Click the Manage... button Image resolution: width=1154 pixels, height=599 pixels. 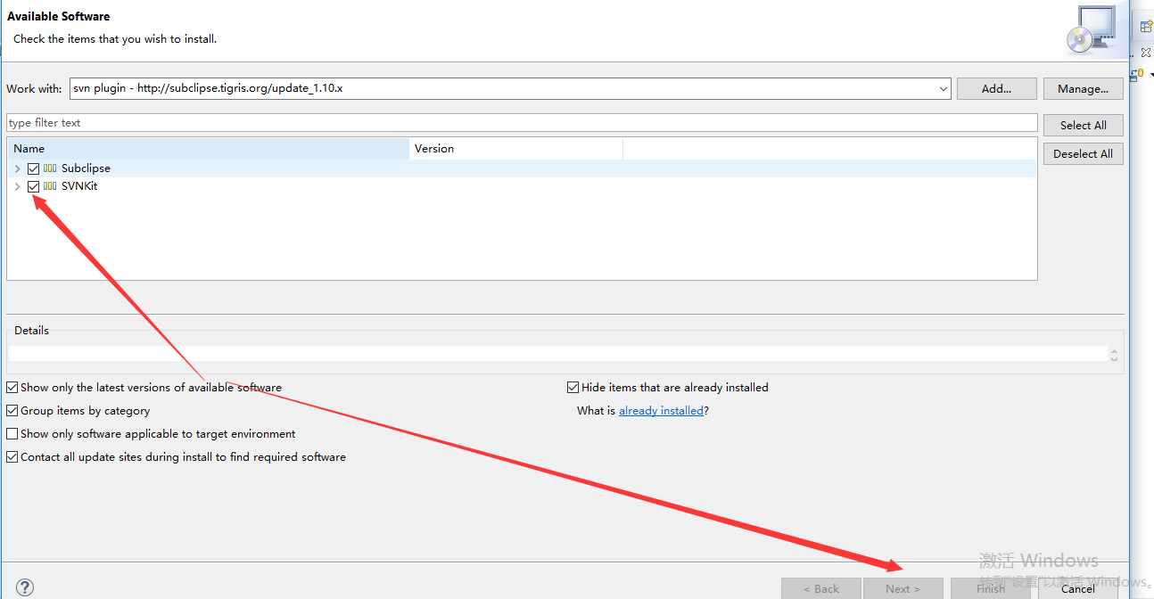pyautogui.click(x=1083, y=89)
